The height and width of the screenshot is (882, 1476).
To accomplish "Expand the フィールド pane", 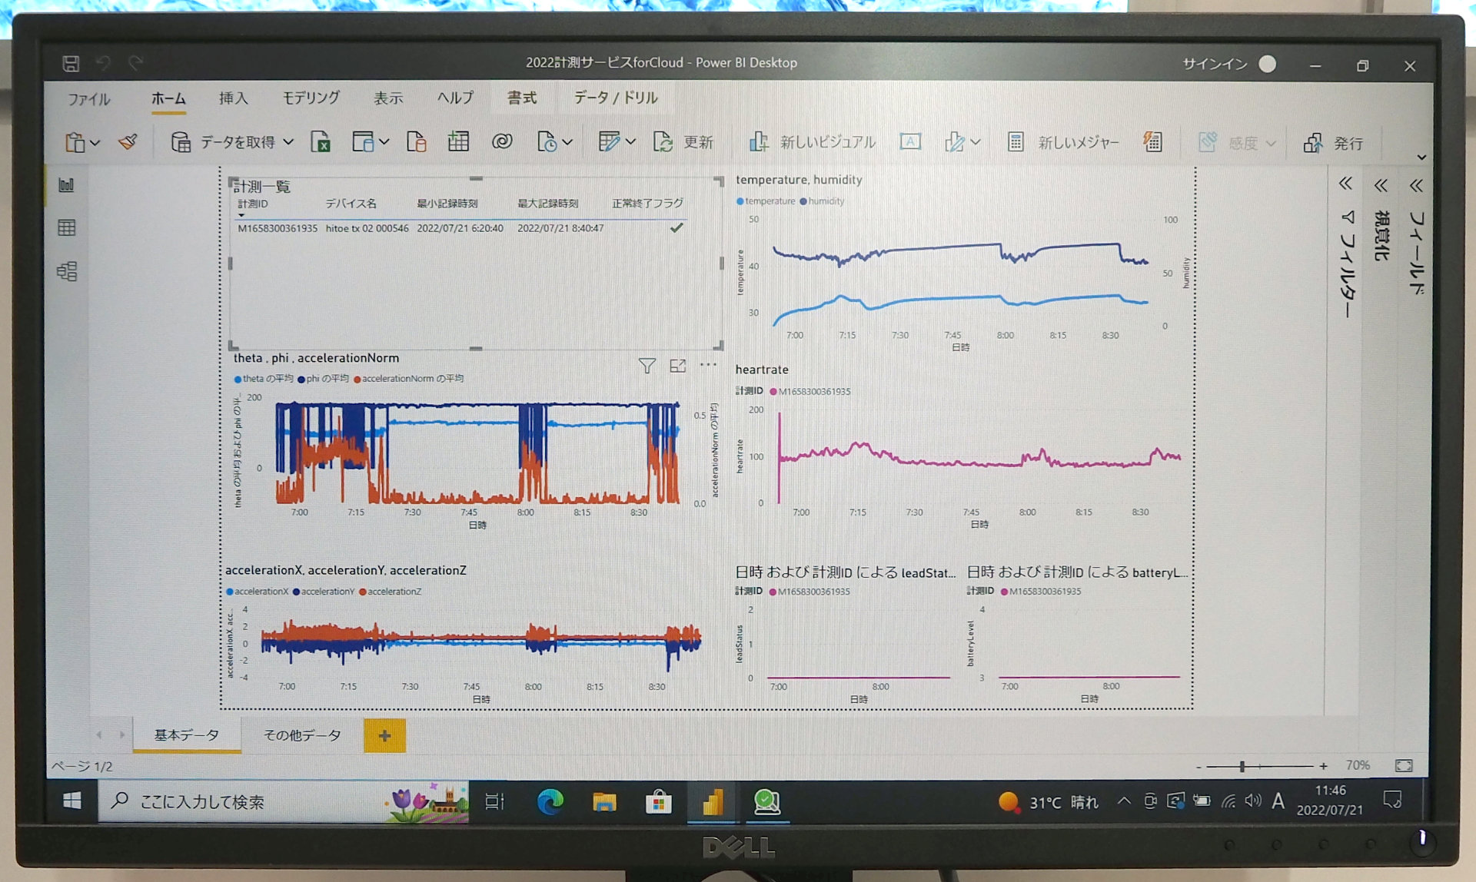I will tap(1416, 185).
